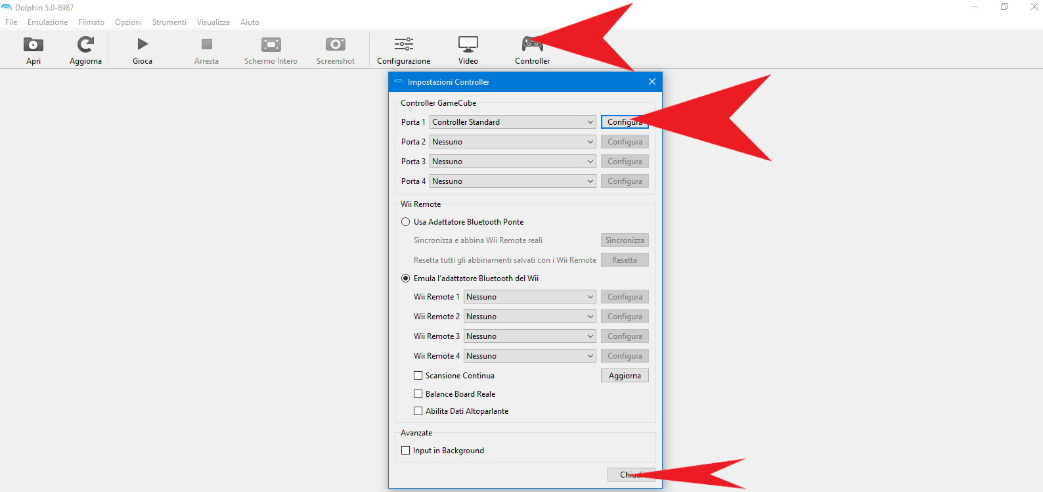Image resolution: width=1043 pixels, height=492 pixels.
Task: Open the File menu
Action: coord(11,22)
